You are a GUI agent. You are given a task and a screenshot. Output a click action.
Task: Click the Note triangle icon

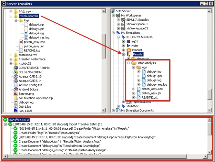[x=128, y=46]
